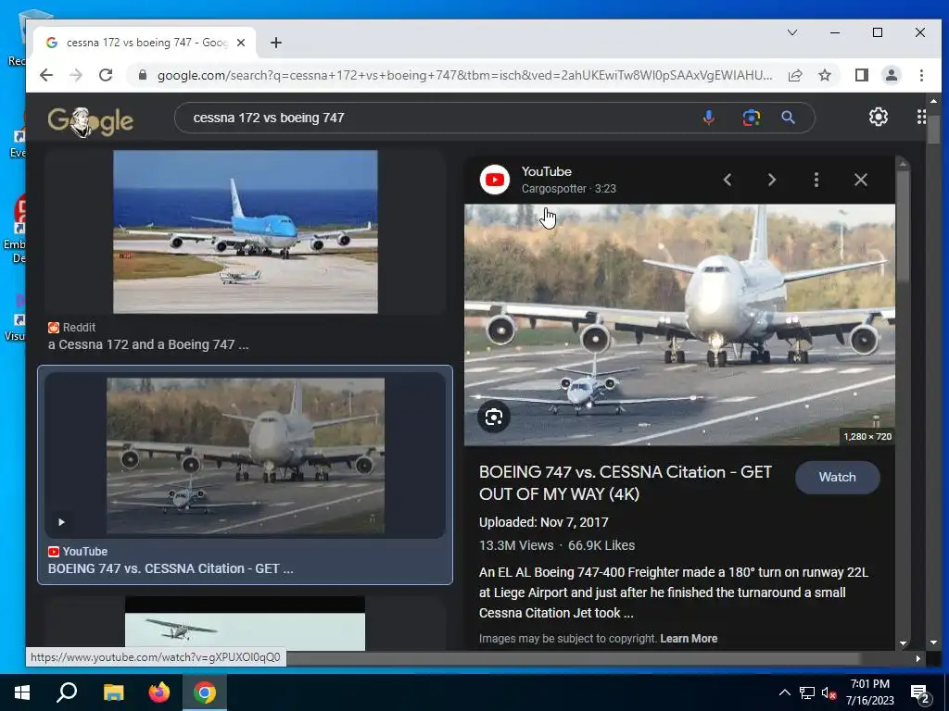Select the Boeing 747 vs Citation video thumbnail
The height and width of the screenshot is (711, 949).
pyautogui.click(x=245, y=455)
